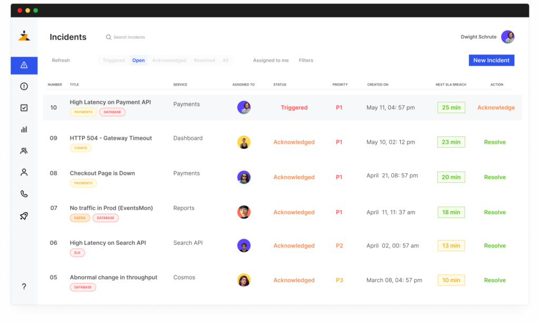The image size is (540, 323).
Task: Click the Refresh button
Action: [x=61, y=60]
